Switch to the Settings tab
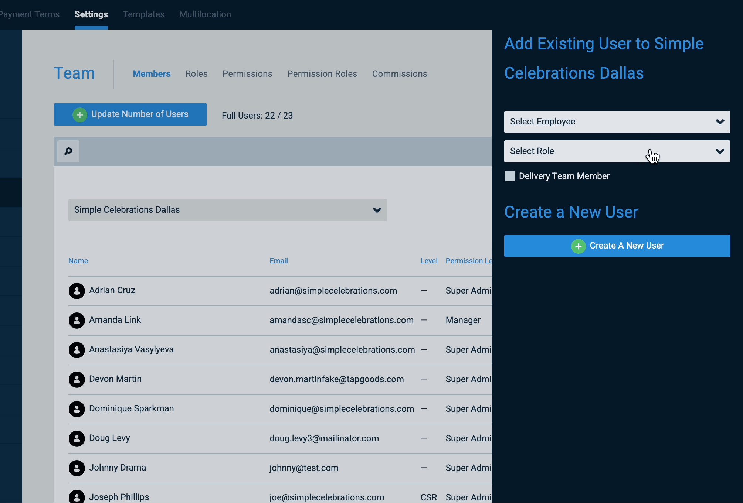Screen dimensions: 743x503 [91, 14]
